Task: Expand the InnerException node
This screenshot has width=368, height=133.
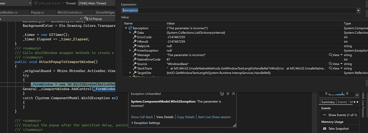Action: (x=130, y=50)
